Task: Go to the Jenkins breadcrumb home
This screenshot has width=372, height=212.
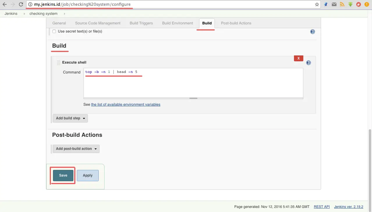Action: coord(11,14)
